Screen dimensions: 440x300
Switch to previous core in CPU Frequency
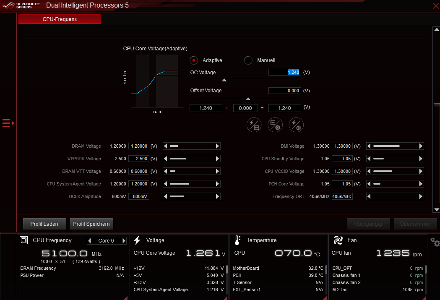coord(89,241)
